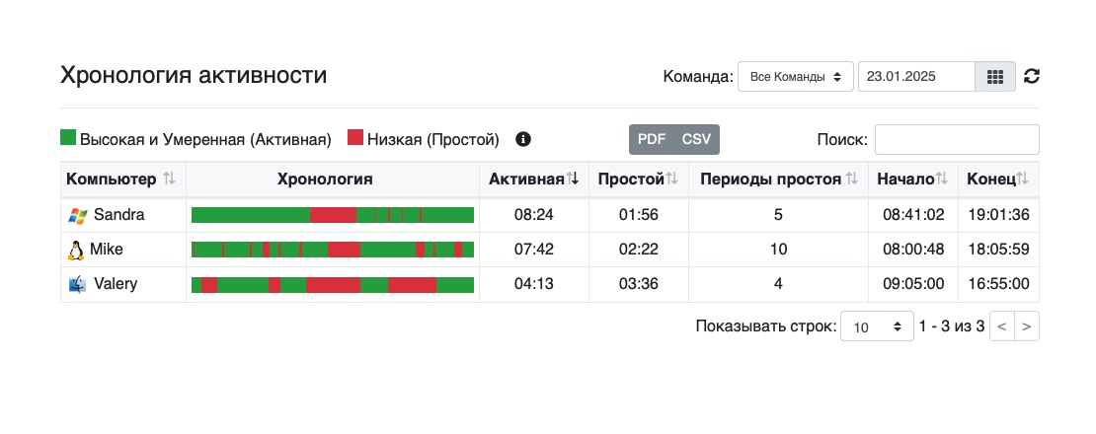This screenshot has width=1096, height=434.
Task: Open the Все Команды team dropdown
Action: [796, 77]
